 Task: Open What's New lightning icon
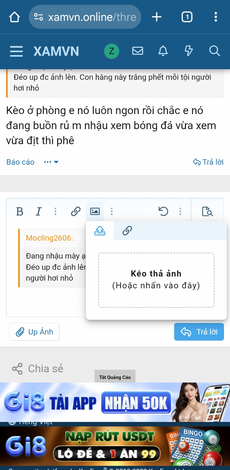click(x=188, y=51)
